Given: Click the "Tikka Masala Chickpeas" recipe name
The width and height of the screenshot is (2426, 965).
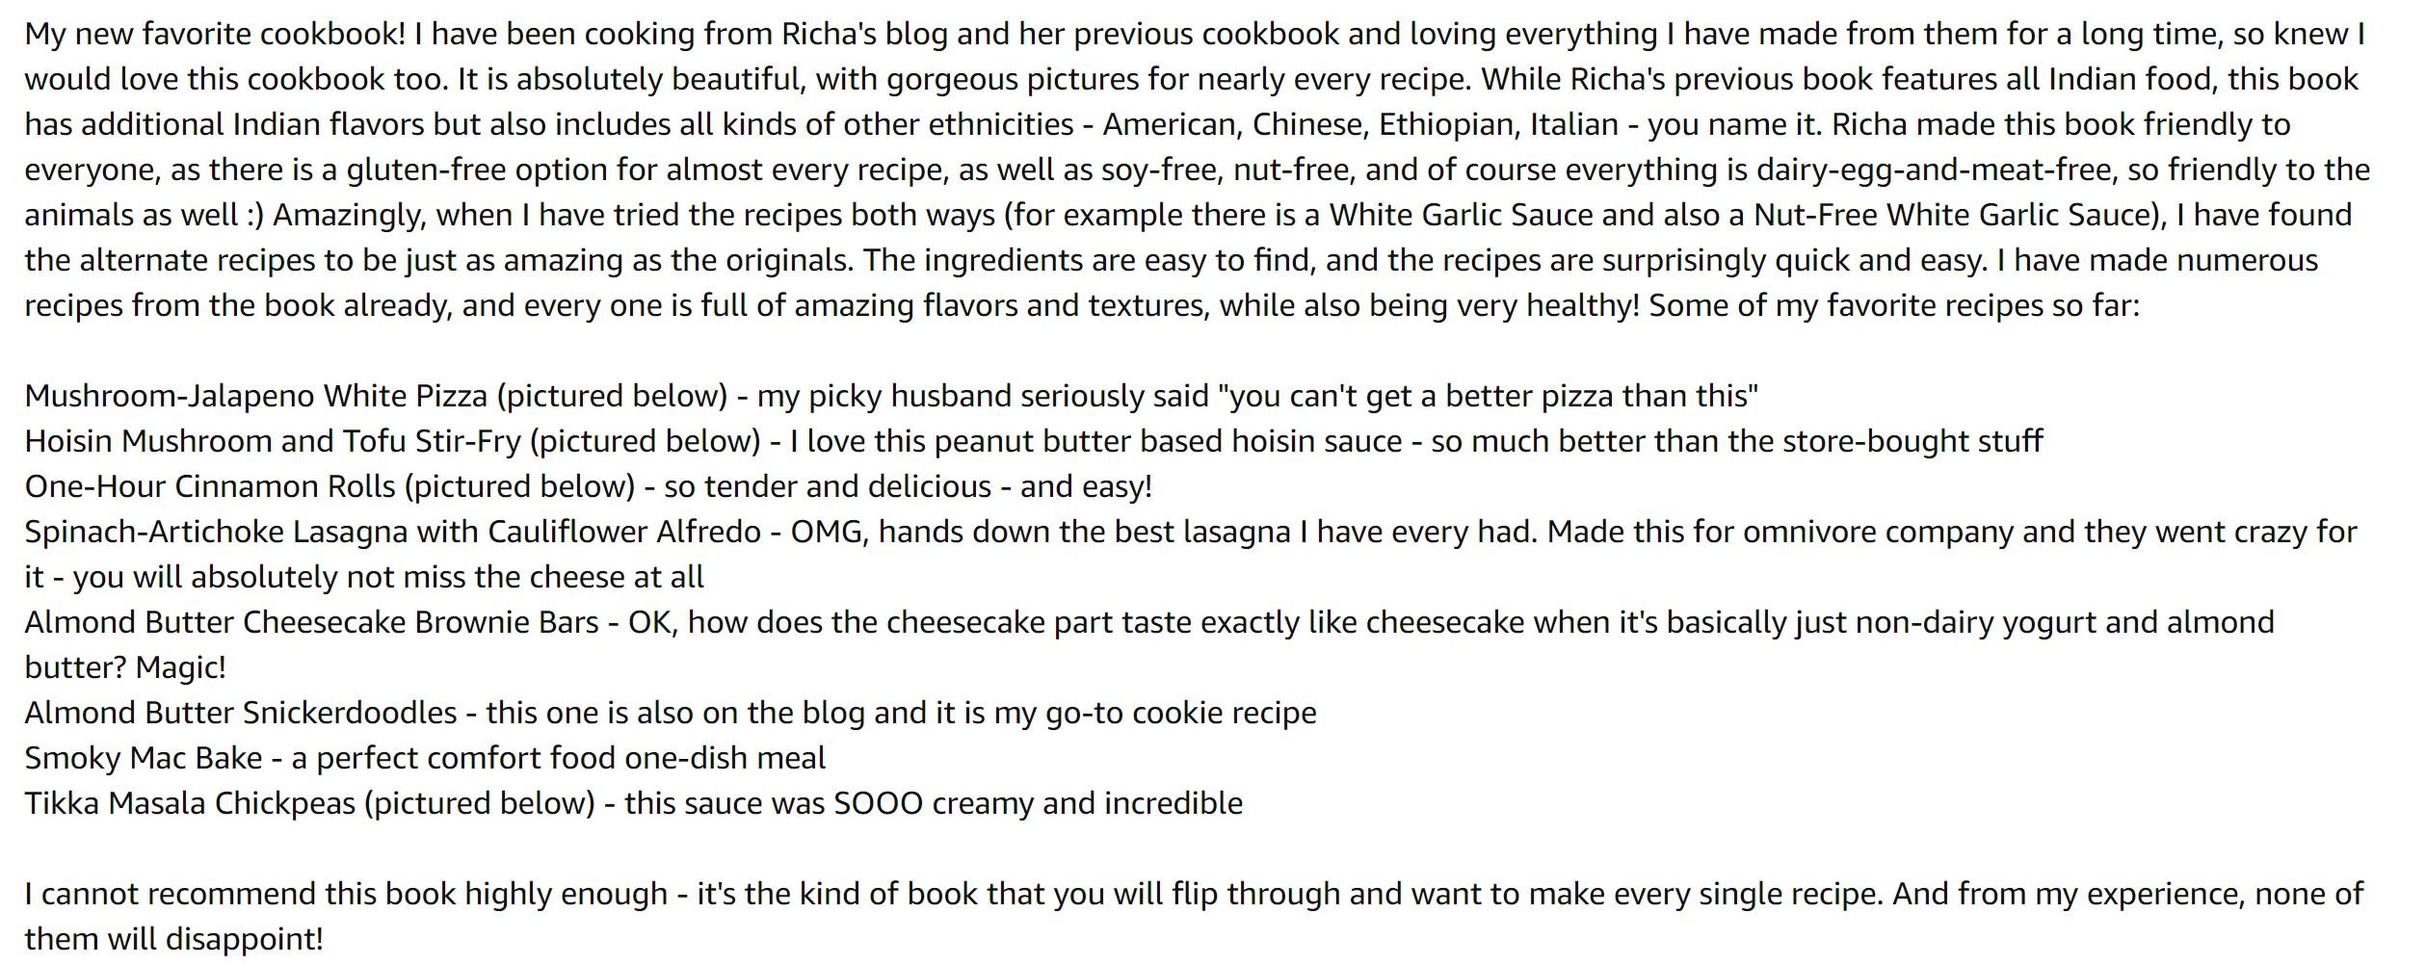Looking at the screenshot, I should click(x=189, y=803).
